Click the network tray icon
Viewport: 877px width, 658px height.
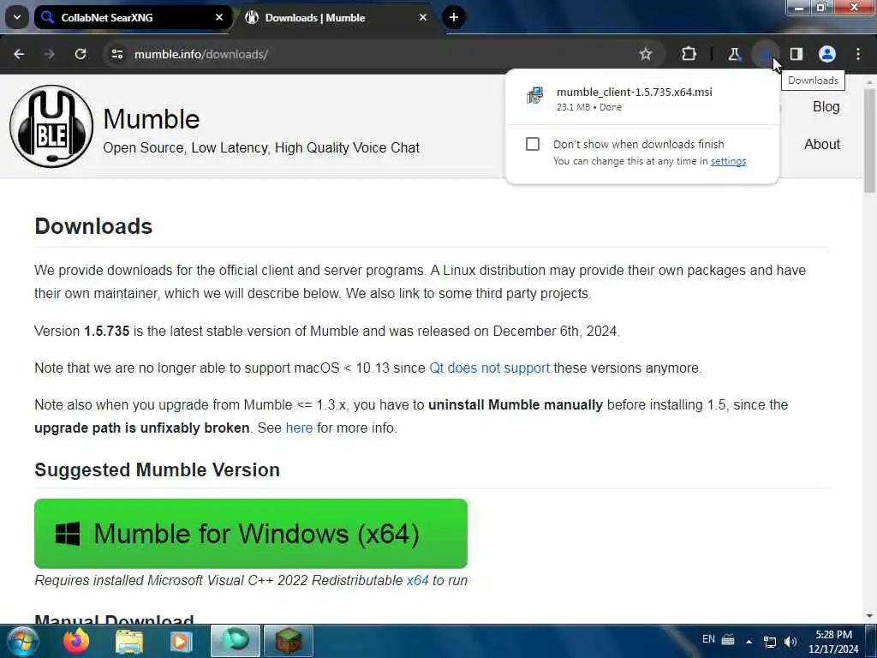[770, 643]
